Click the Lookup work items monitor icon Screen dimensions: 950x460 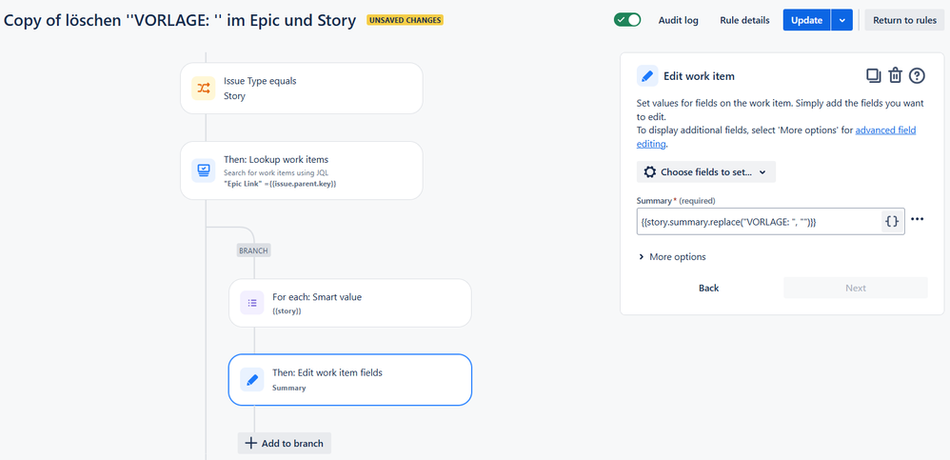pyautogui.click(x=204, y=170)
